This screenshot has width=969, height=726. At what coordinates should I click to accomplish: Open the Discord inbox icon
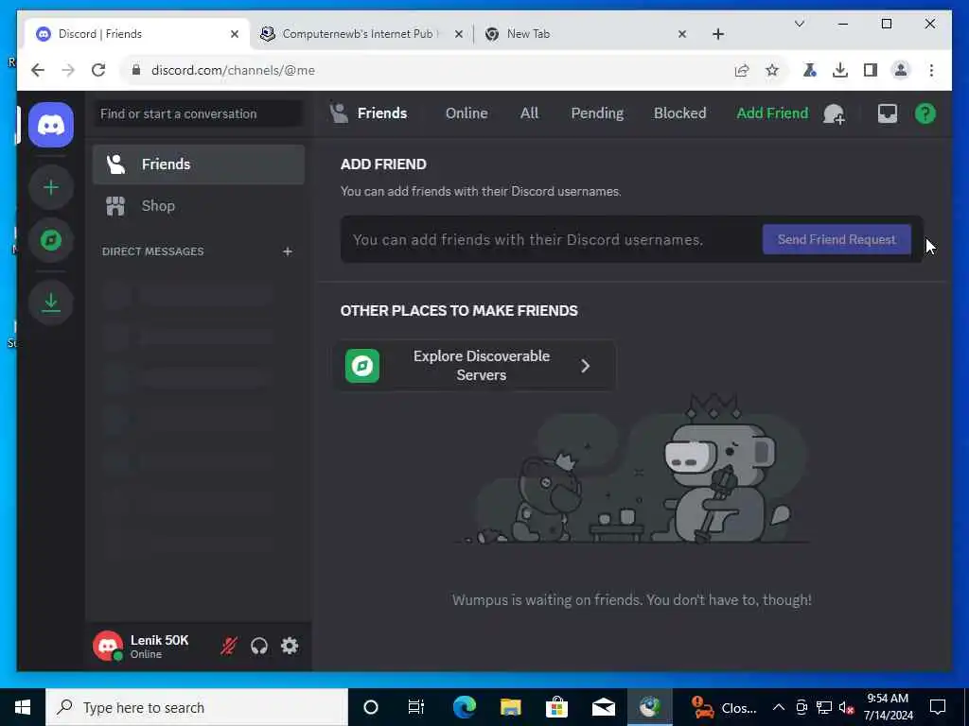point(888,113)
